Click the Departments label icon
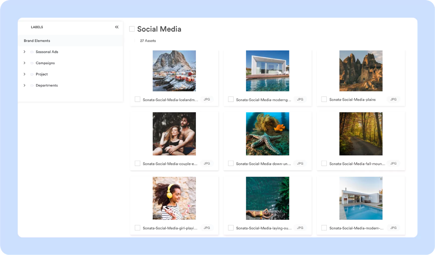Viewport: 435px width, 255px height. tap(32, 85)
